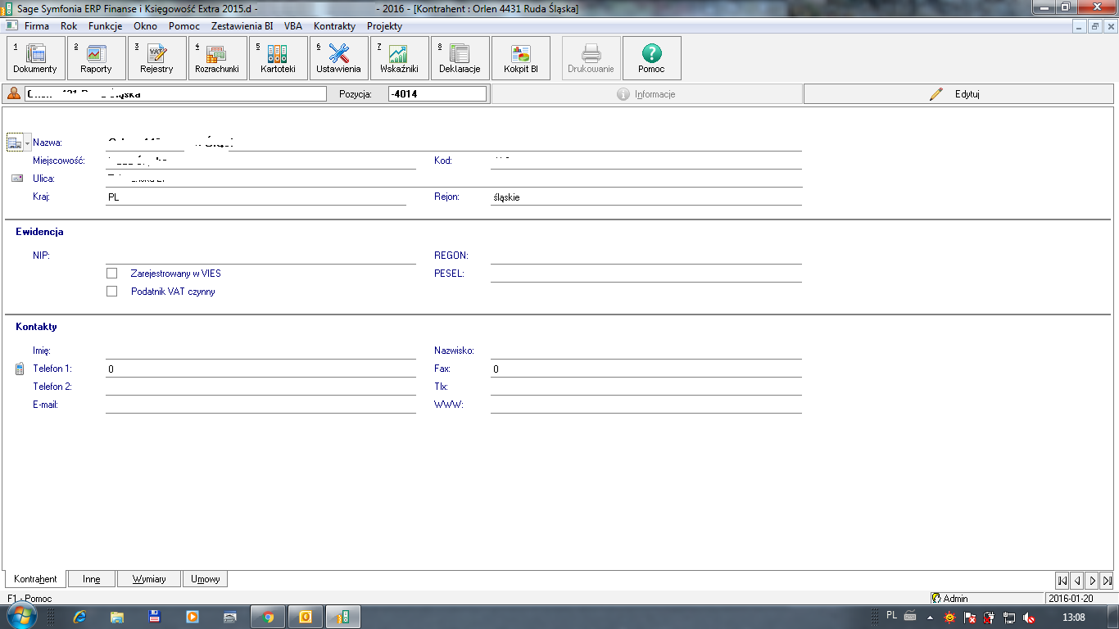Open Rozrachunki from the toolbar
The image size is (1119, 629).
[217, 58]
